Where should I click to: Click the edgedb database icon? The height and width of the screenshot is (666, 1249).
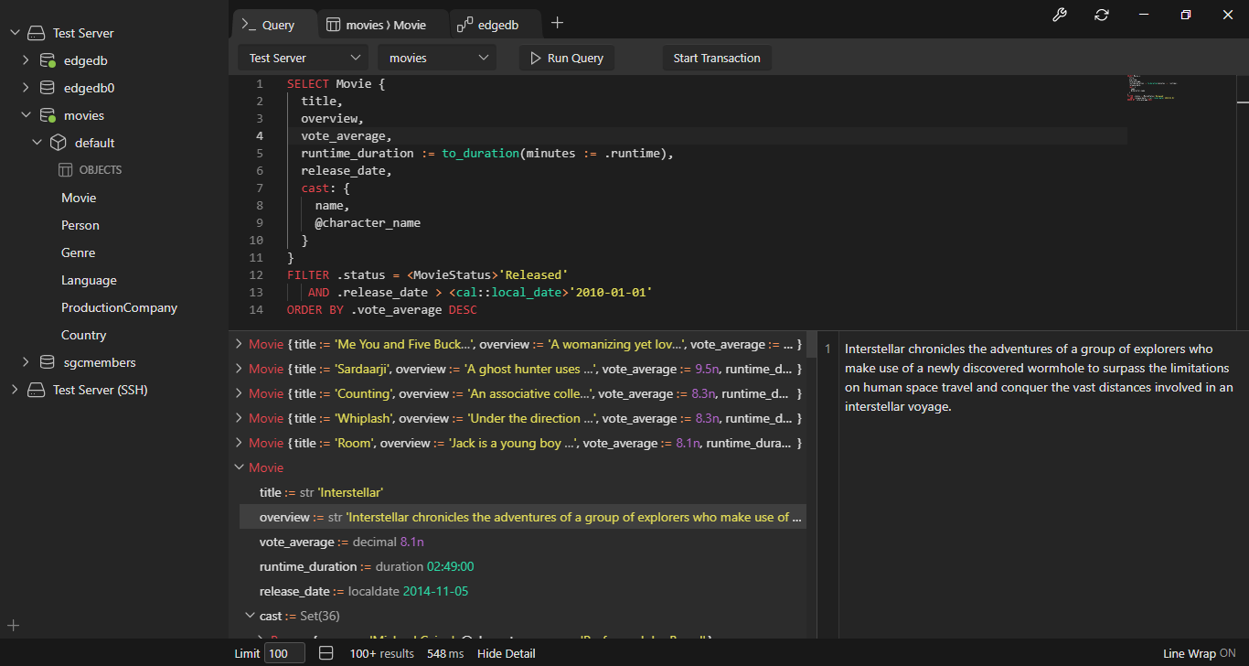(x=47, y=60)
